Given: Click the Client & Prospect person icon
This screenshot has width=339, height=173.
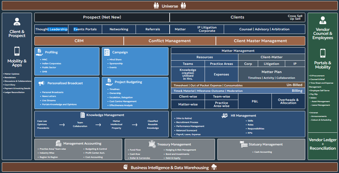Looking at the screenshot, I should point(17,22).
